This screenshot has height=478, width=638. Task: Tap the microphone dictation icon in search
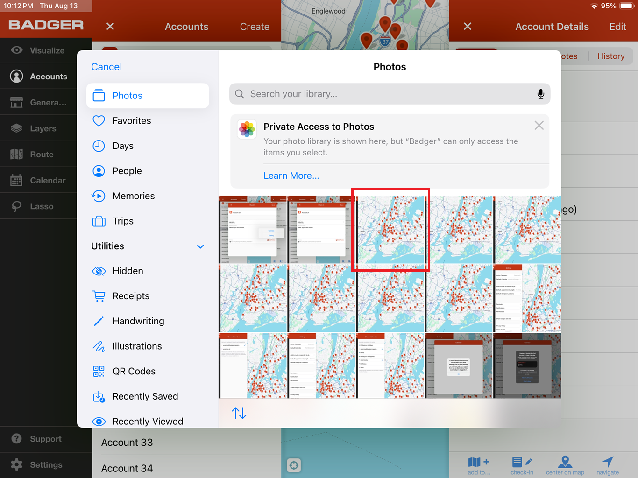pyautogui.click(x=540, y=94)
